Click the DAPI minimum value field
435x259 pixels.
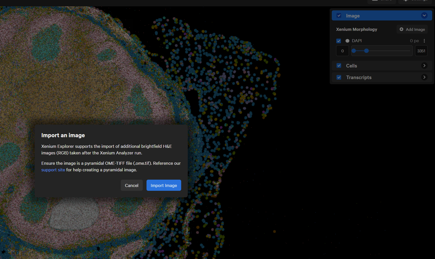[x=342, y=51]
